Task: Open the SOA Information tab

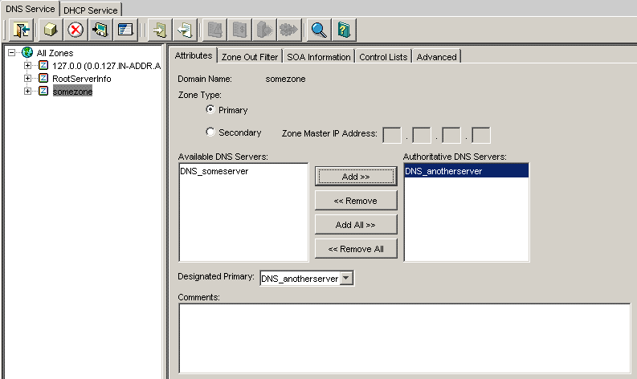Action: tap(318, 57)
